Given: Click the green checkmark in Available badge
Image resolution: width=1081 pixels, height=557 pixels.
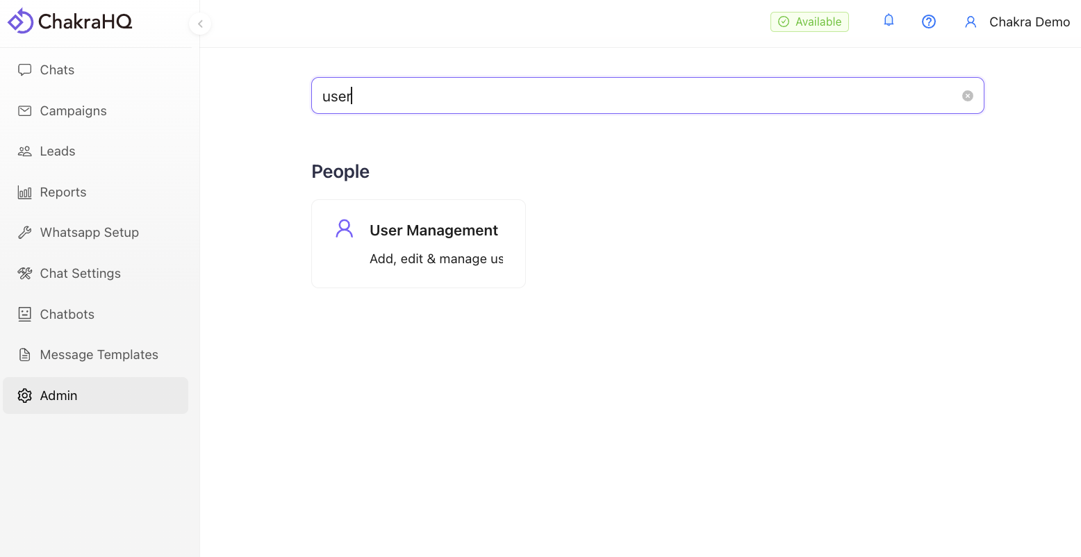Looking at the screenshot, I should (784, 22).
